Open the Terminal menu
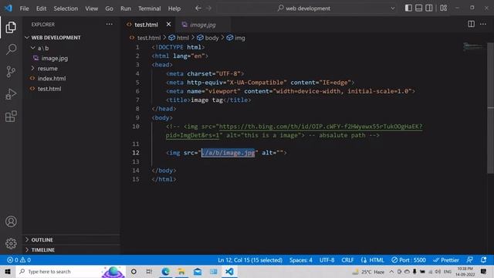This screenshot has height=278, width=494. (x=149, y=8)
